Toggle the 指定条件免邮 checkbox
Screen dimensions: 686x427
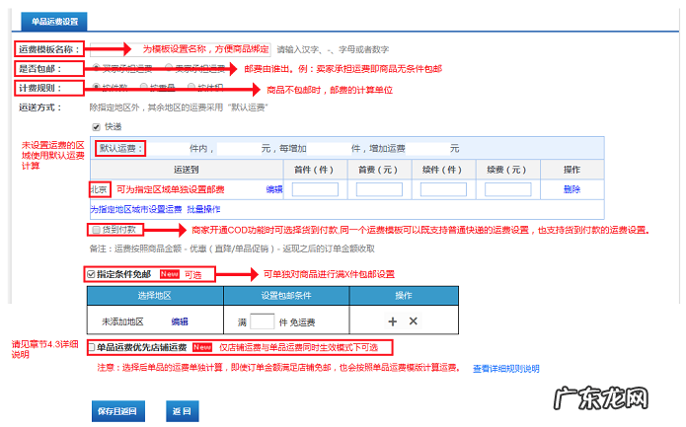(x=91, y=274)
